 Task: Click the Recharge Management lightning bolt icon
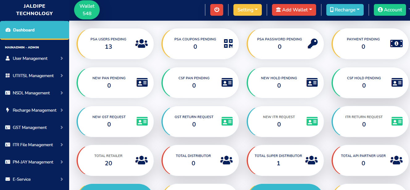tap(8, 110)
